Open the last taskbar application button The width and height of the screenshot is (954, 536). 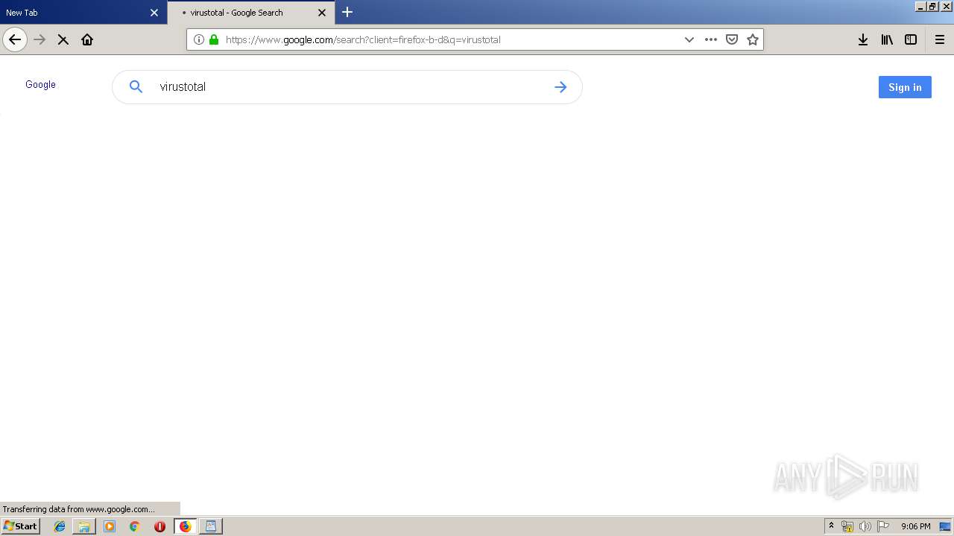211,526
